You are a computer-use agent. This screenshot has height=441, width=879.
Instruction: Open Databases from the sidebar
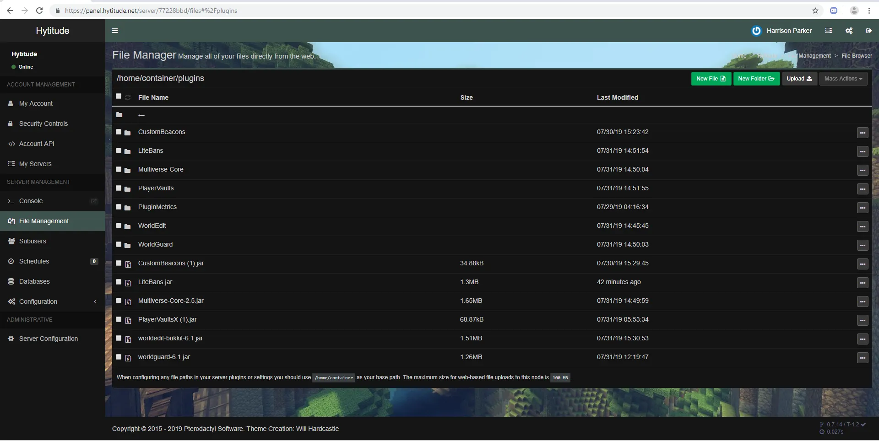tap(34, 281)
